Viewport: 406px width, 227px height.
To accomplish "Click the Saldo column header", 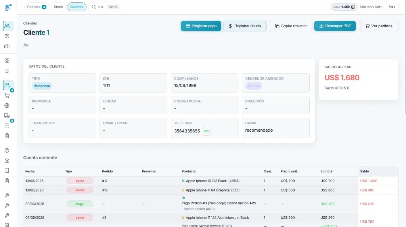I will tap(364, 171).
